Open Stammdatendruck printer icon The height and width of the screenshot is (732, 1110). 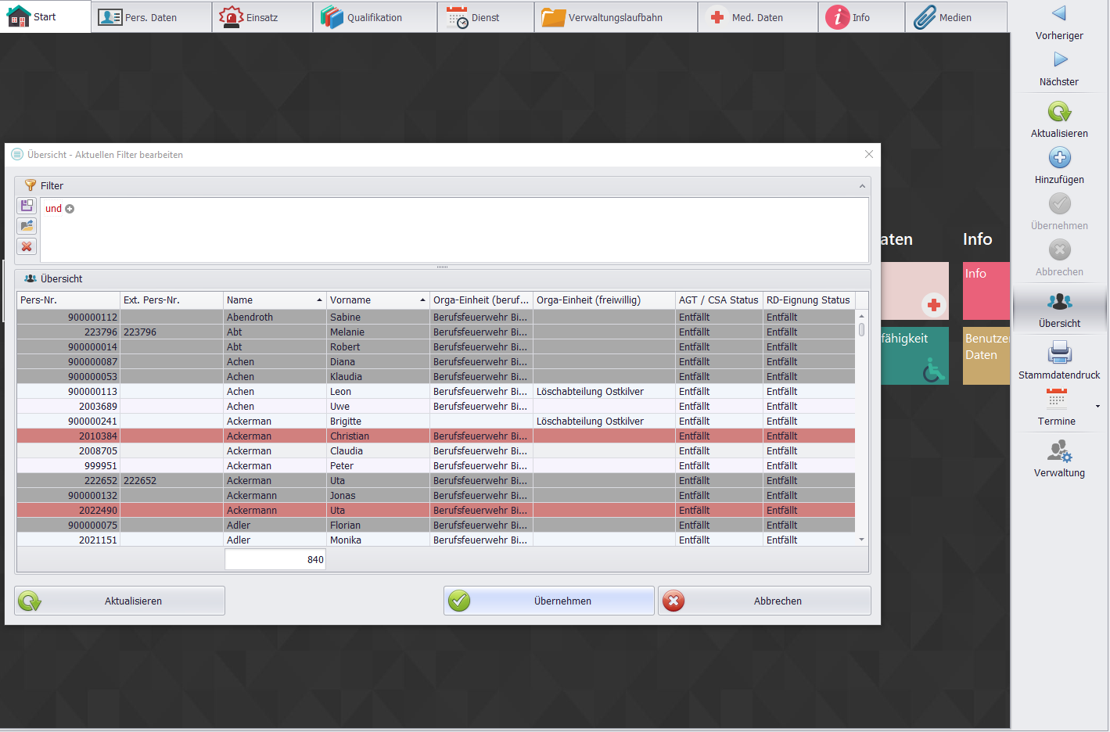(x=1059, y=353)
